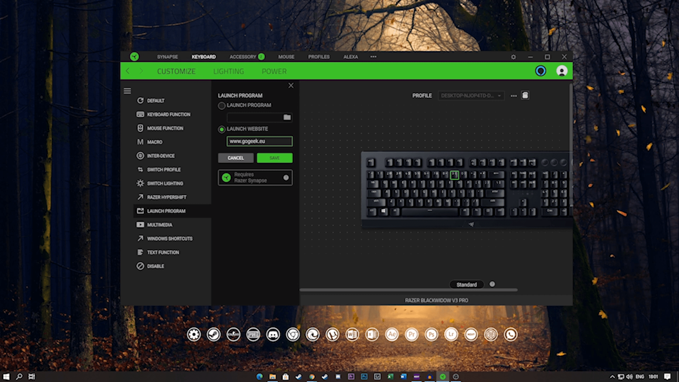This screenshot has height=382, width=679.
Task: Switch to the Synapse tab
Action: click(x=168, y=57)
